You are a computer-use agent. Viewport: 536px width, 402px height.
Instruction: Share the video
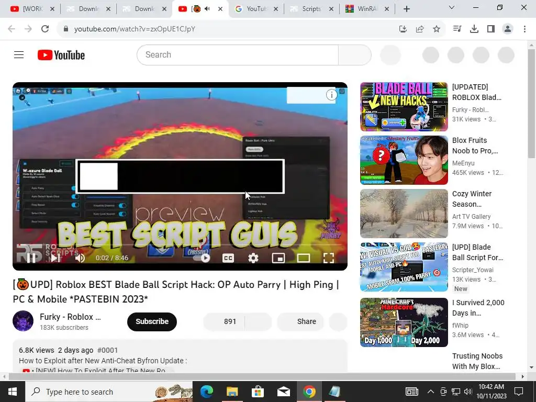click(x=300, y=322)
